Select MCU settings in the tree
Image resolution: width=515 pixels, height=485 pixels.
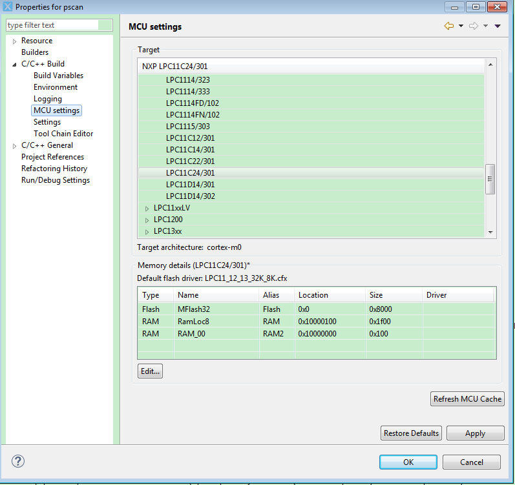(56, 110)
